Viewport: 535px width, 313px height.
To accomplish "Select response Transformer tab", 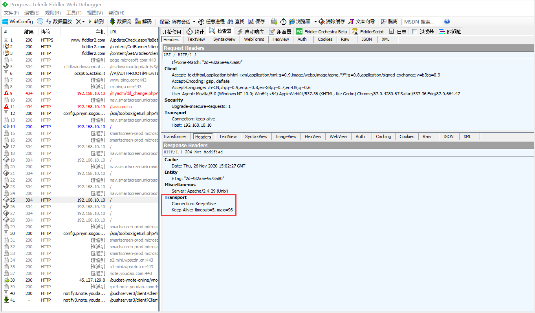I will (175, 136).
